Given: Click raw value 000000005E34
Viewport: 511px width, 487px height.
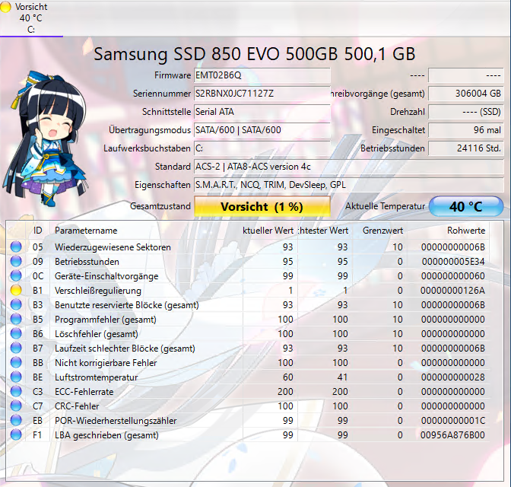Looking at the screenshot, I should click(453, 262).
